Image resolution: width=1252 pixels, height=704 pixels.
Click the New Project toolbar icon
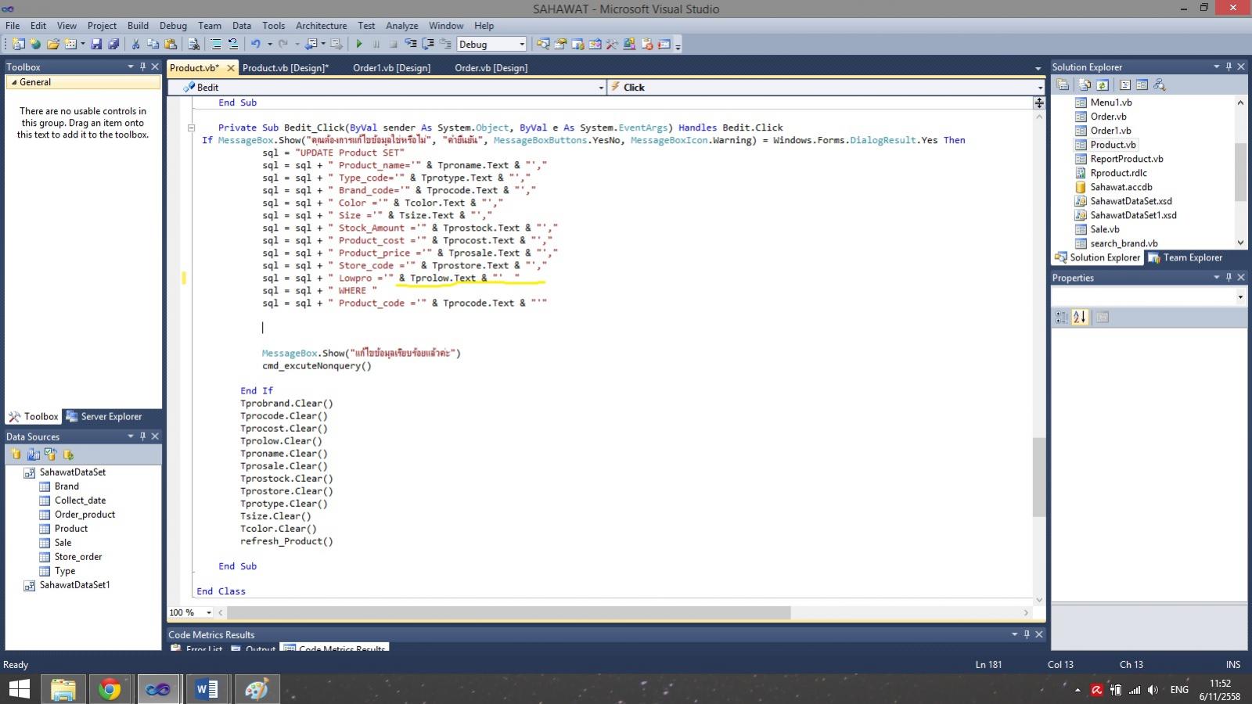pos(18,44)
